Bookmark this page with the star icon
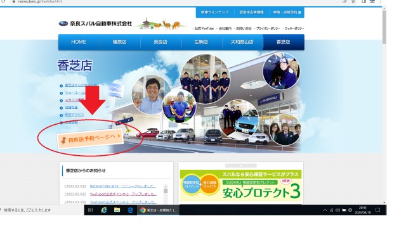 coord(353,1)
